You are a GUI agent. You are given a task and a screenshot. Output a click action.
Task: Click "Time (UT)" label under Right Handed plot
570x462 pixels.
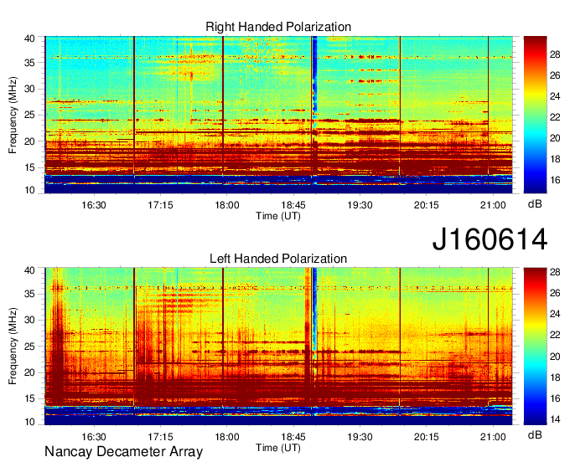[x=278, y=216]
